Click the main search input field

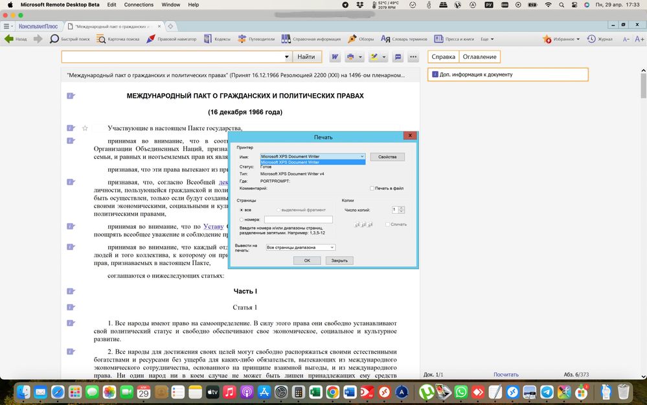(172, 57)
